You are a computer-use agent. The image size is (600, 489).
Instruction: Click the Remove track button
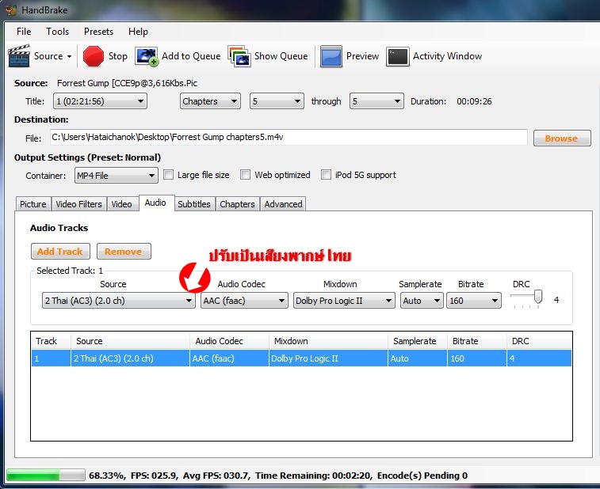[x=123, y=252]
